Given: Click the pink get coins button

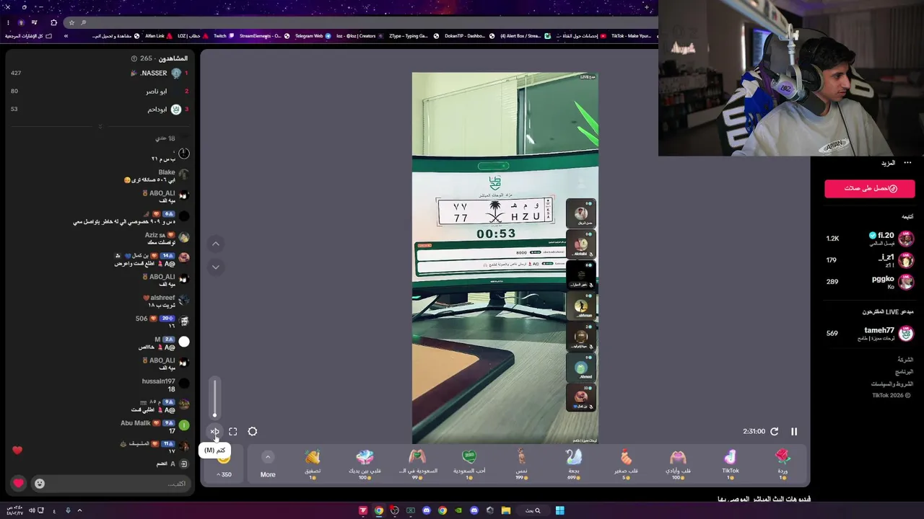Looking at the screenshot, I should pos(870,188).
